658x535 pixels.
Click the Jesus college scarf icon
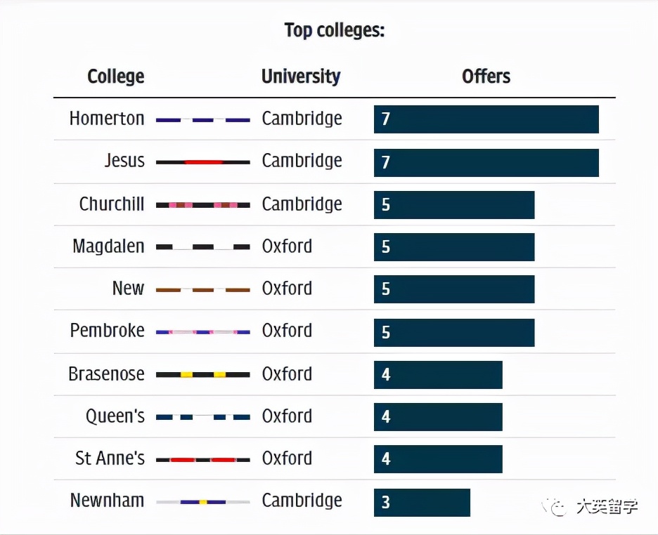(x=202, y=162)
